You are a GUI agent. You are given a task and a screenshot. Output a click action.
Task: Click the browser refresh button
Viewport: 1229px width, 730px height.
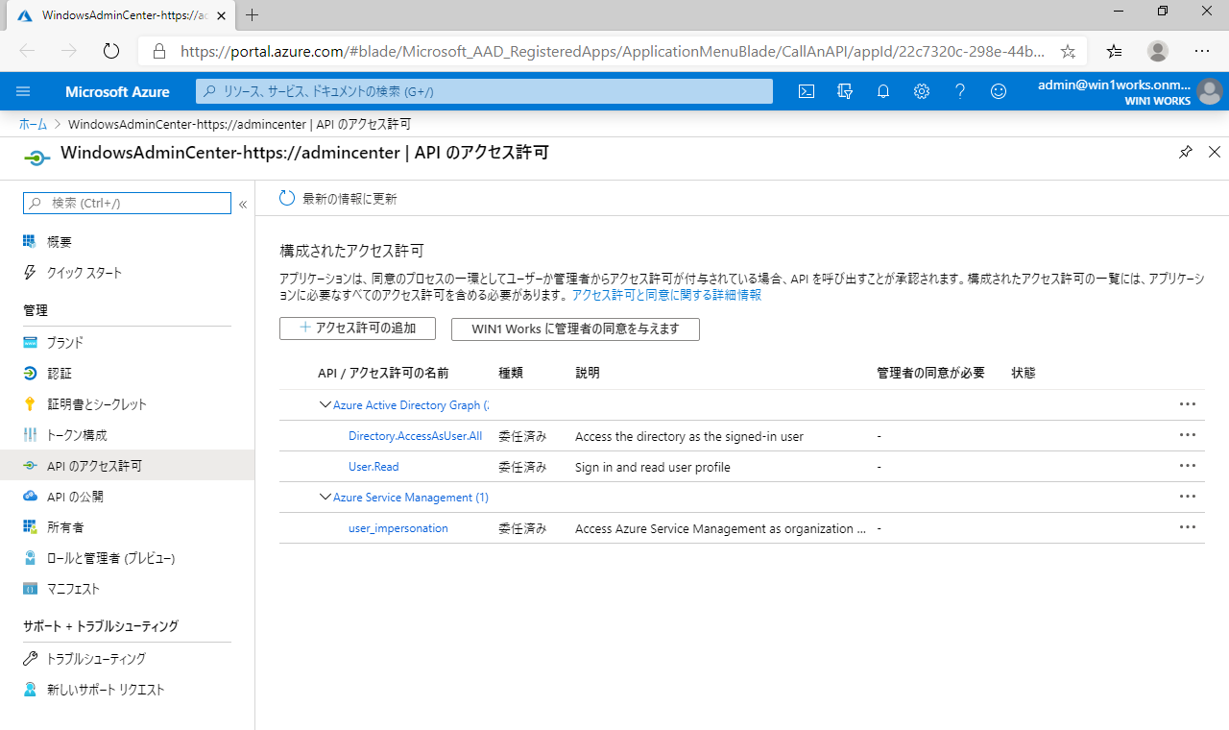(110, 51)
